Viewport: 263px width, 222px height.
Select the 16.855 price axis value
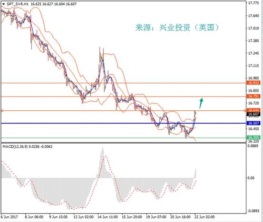[x=253, y=91]
